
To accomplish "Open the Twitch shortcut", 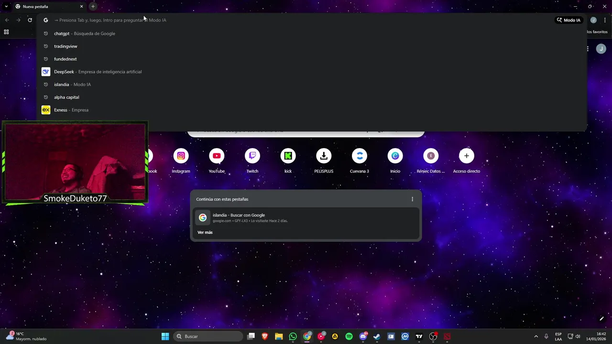I will click(252, 161).
